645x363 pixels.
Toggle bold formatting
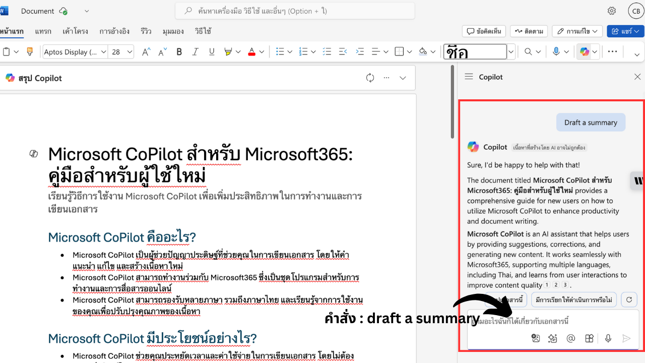(x=179, y=51)
